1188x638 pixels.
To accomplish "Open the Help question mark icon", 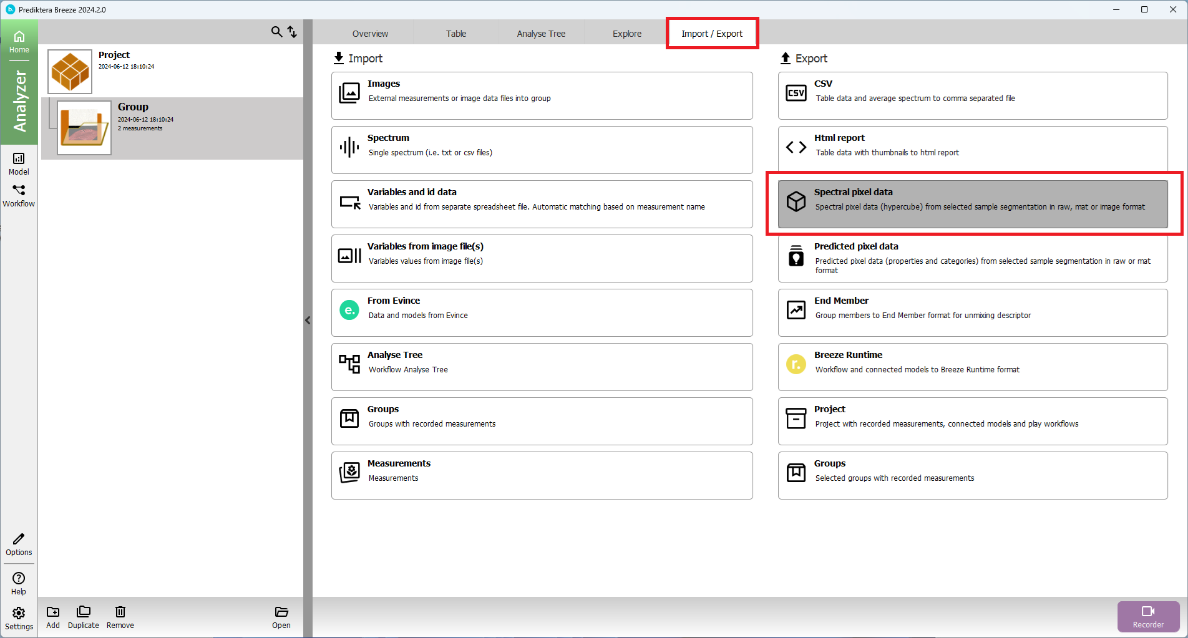I will coord(19,583).
